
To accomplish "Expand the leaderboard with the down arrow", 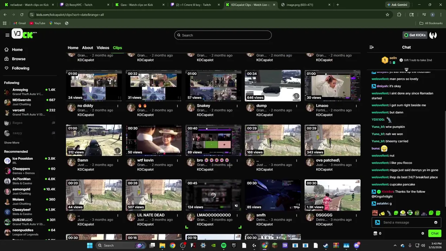I will pos(406,70).
